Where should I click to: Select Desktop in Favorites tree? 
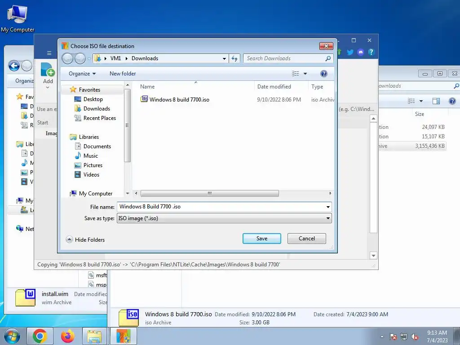(x=93, y=99)
